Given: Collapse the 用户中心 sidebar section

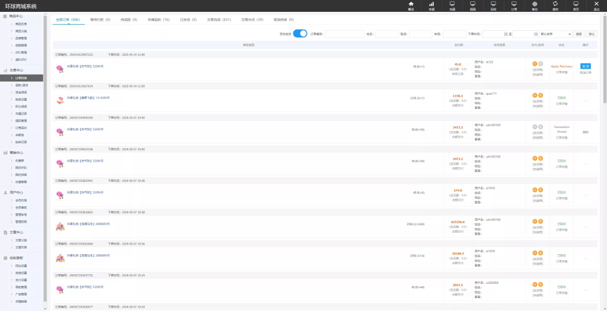Looking at the screenshot, I should pyautogui.click(x=17, y=193).
